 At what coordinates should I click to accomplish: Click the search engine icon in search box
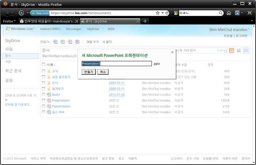coord(176,13)
